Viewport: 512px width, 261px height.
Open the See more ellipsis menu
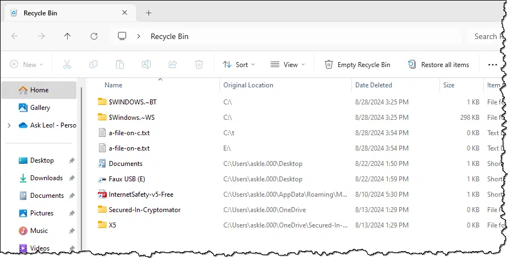492,65
